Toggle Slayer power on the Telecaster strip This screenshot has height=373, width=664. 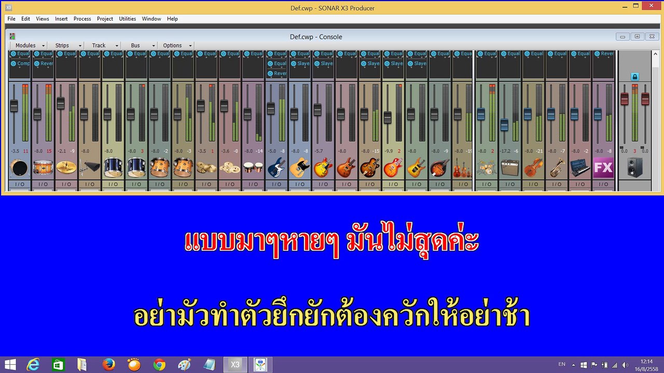tap(294, 64)
